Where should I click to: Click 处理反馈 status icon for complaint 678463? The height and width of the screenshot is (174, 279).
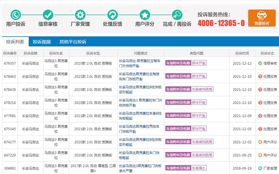click(x=260, y=76)
